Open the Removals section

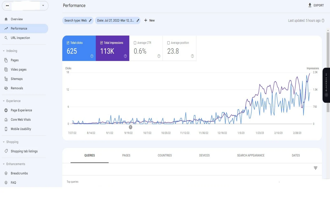coord(17,88)
